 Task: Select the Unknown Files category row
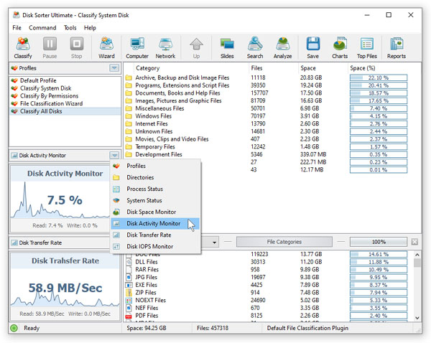[266, 131]
